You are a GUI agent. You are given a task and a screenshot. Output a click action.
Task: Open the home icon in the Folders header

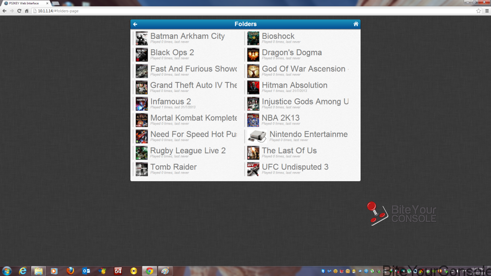(356, 24)
